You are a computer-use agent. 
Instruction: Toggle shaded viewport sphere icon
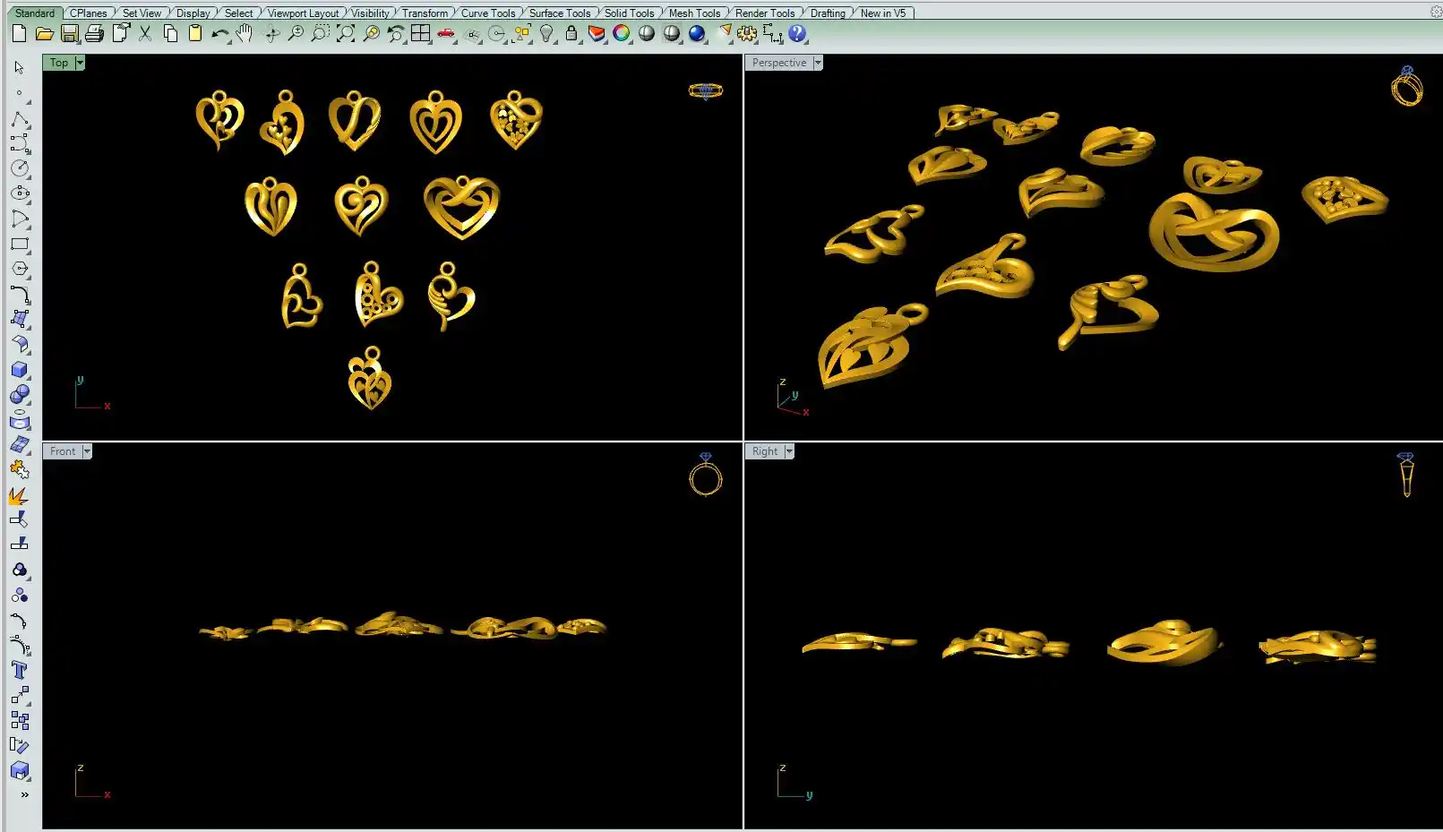647,34
